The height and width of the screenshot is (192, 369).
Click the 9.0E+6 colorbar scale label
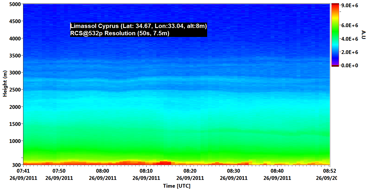pyautogui.click(x=350, y=5)
